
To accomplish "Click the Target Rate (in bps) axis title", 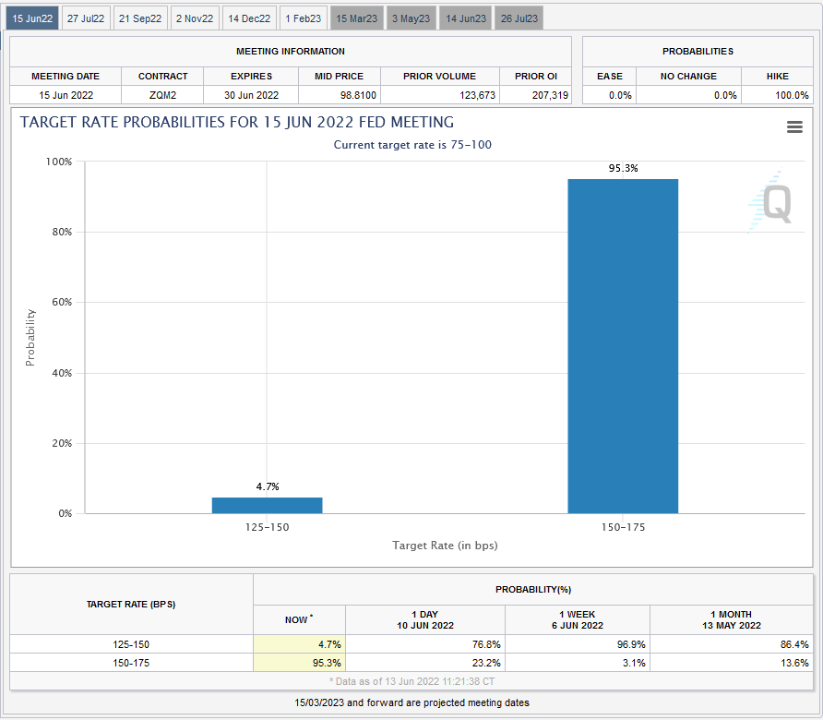I will click(x=445, y=546).
